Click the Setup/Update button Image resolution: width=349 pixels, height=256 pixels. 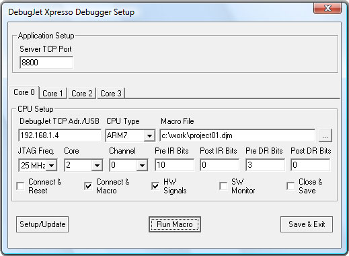pos(42,224)
